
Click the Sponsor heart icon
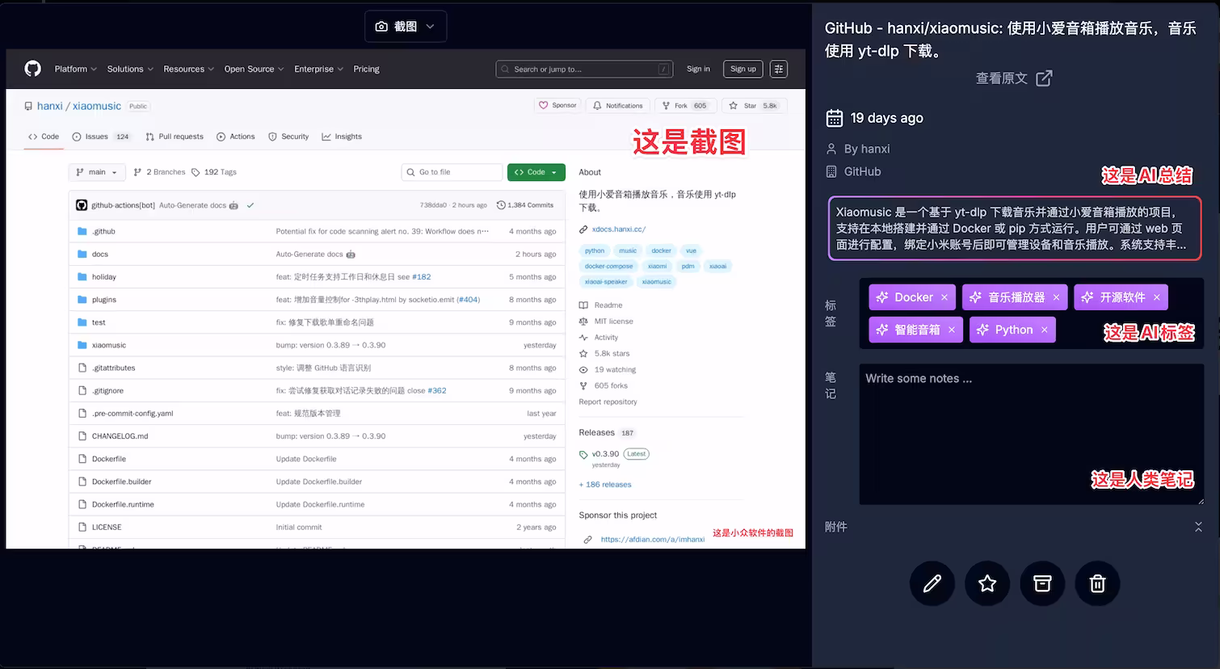(545, 105)
